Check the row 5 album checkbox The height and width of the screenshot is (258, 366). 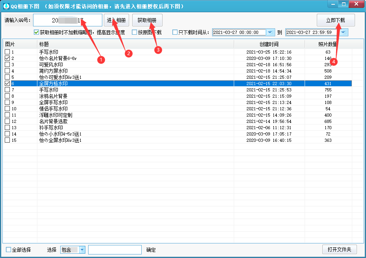[x=7, y=77]
